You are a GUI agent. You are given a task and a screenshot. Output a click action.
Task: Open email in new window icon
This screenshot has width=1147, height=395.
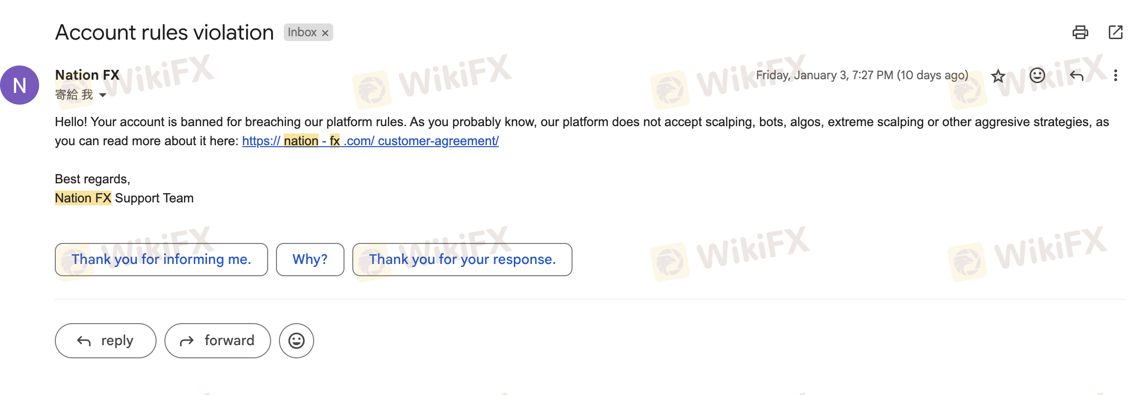[x=1115, y=32]
